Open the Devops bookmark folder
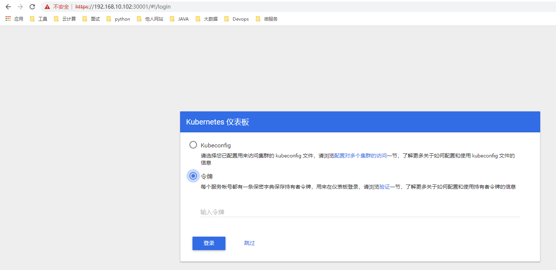This screenshot has height=270, width=556. coord(236,19)
